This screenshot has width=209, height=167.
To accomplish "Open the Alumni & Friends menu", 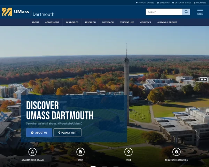I will pyautogui.click(x=167, y=22).
